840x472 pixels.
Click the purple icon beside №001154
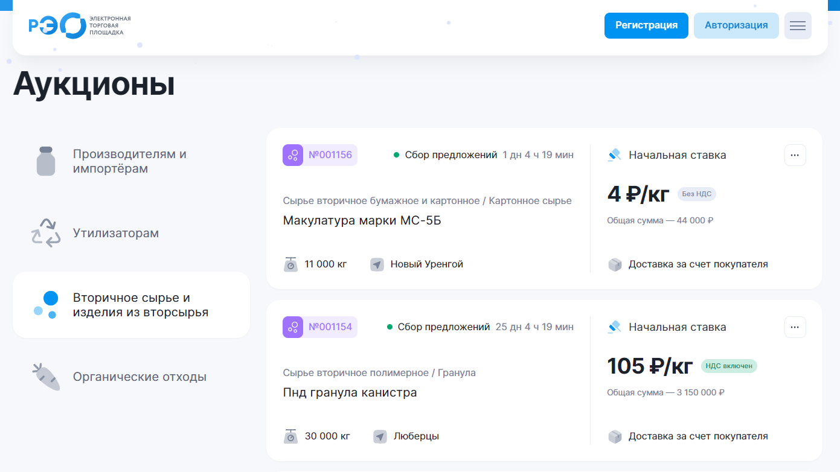pos(293,327)
